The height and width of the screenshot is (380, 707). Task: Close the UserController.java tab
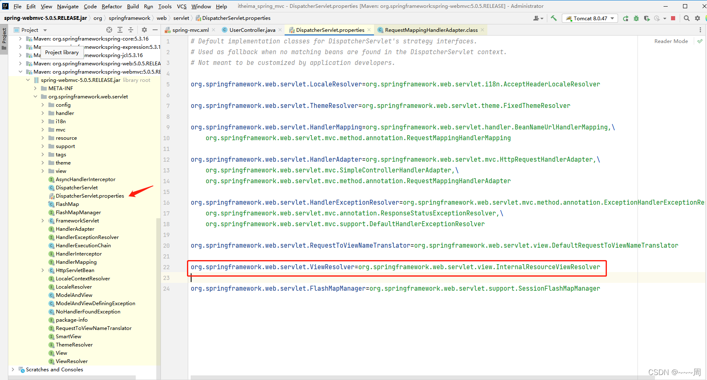[x=280, y=30]
